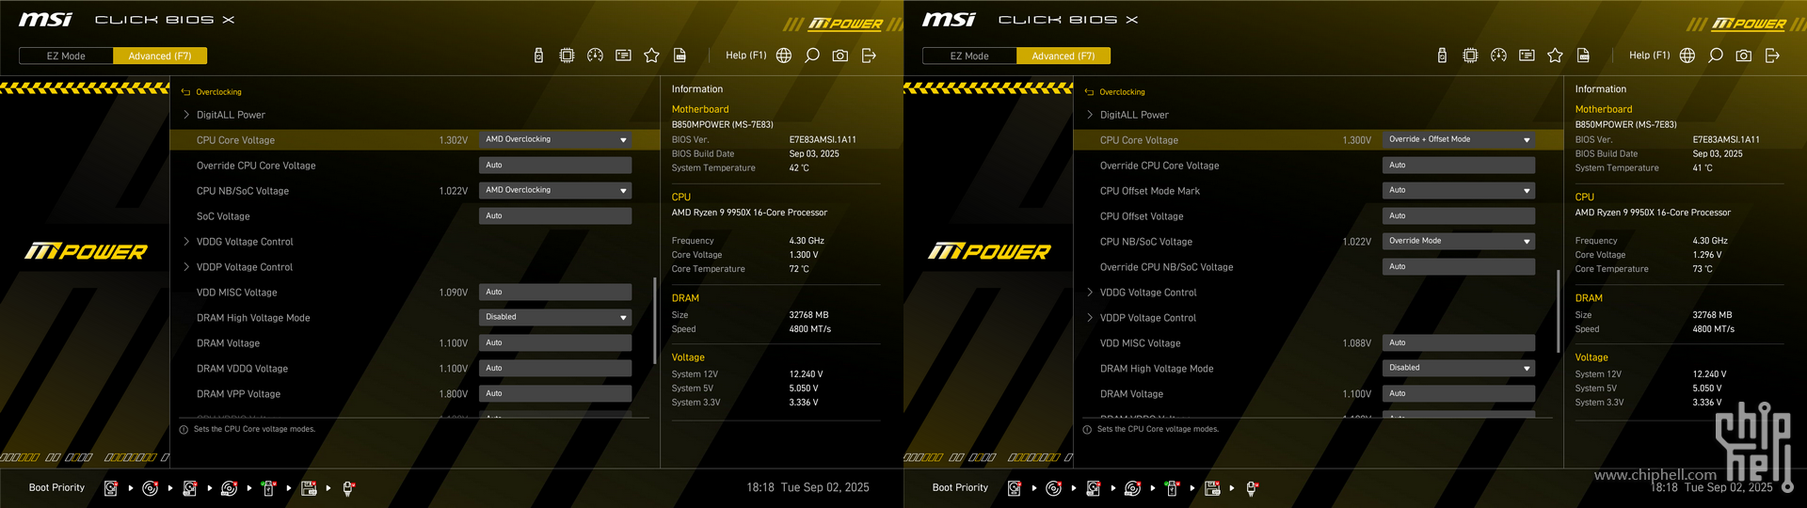The width and height of the screenshot is (1807, 508).
Task: Expand DigitALL Power in left window
Action: click(x=226, y=115)
